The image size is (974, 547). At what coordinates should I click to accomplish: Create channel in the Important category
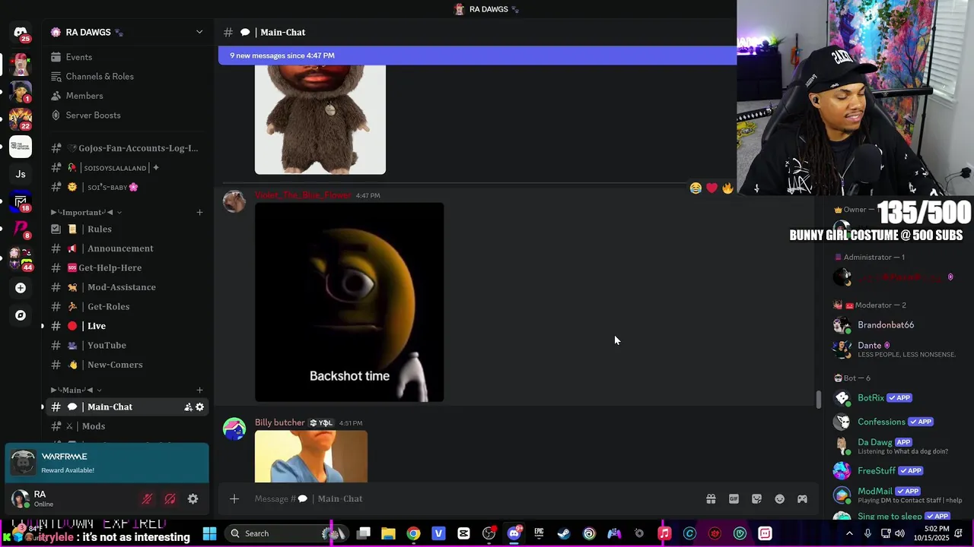[199, 212]
